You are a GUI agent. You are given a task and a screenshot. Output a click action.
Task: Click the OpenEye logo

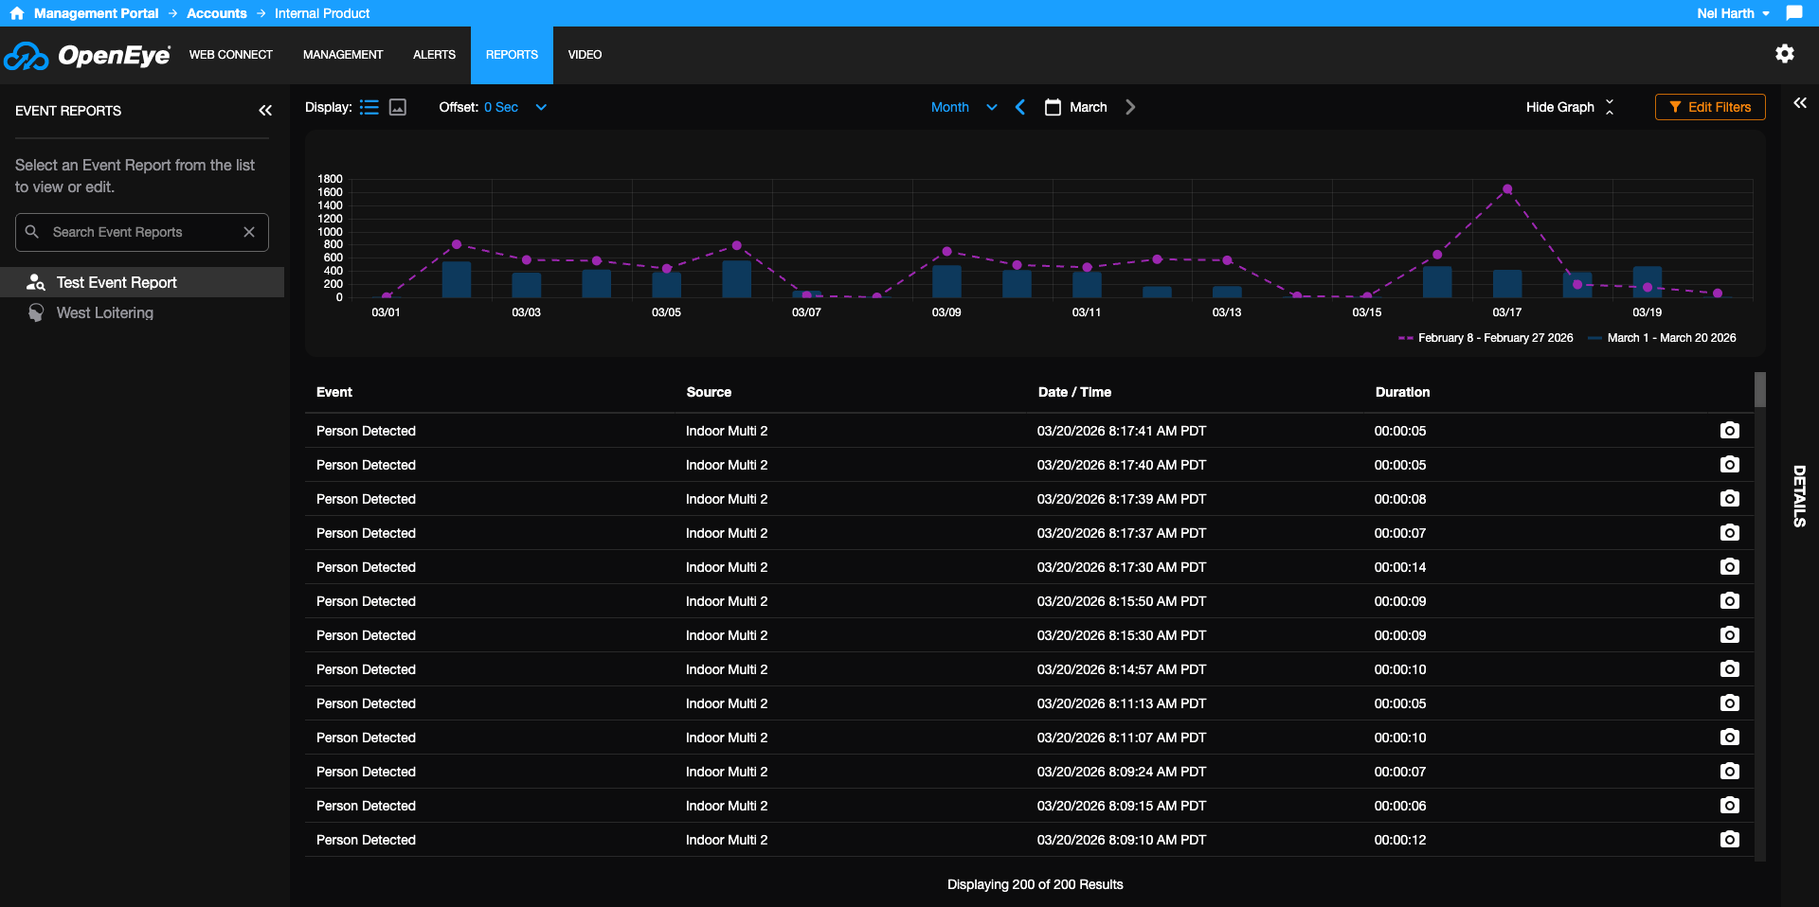[x=87, y=55]
